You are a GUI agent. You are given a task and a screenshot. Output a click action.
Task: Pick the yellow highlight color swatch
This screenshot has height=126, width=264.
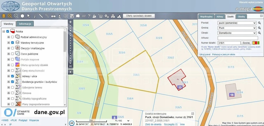coord(254,43)
